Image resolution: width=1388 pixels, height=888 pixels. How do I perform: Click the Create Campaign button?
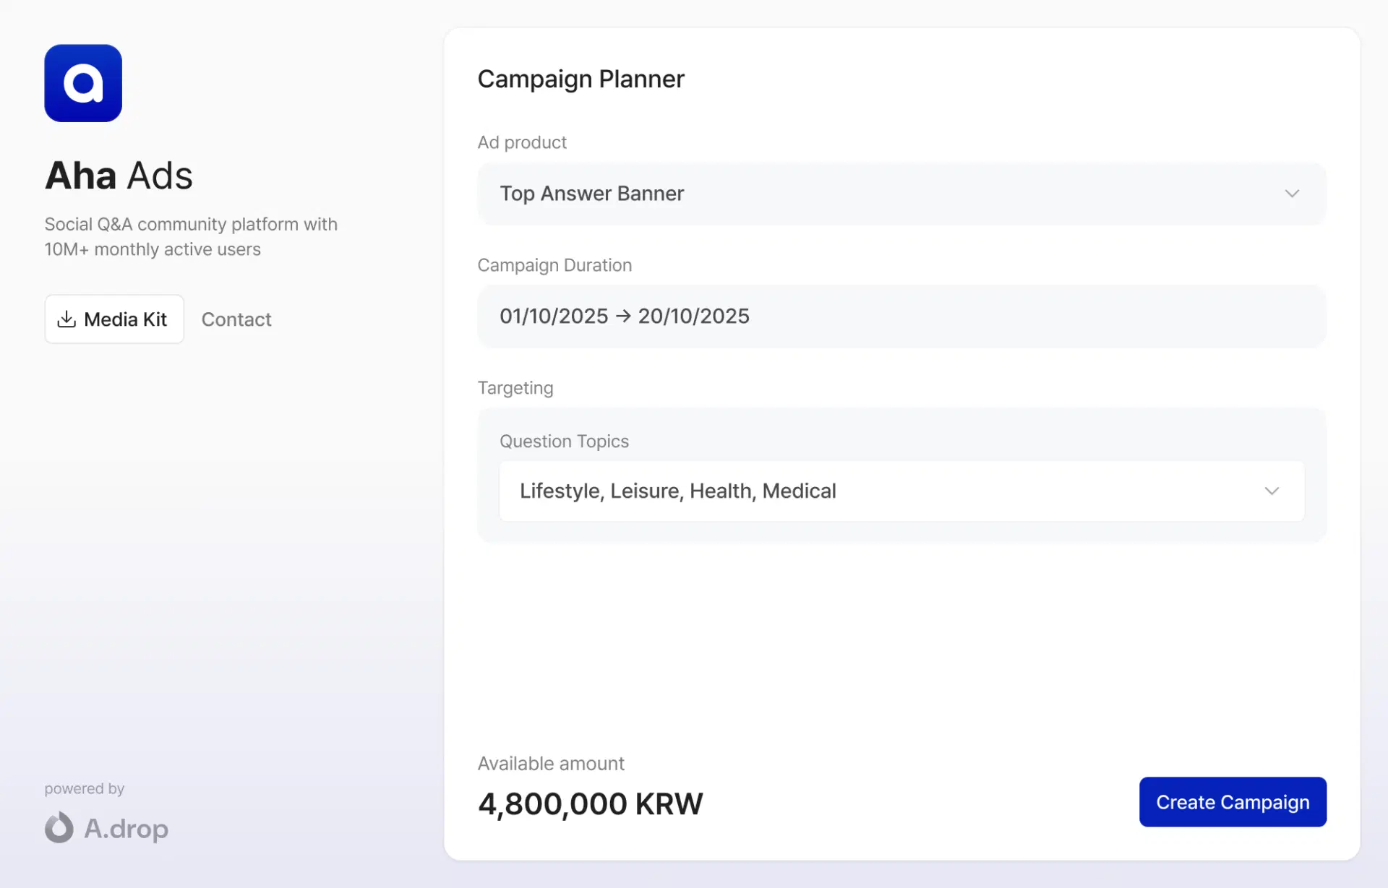click(x=1233, y=802)
